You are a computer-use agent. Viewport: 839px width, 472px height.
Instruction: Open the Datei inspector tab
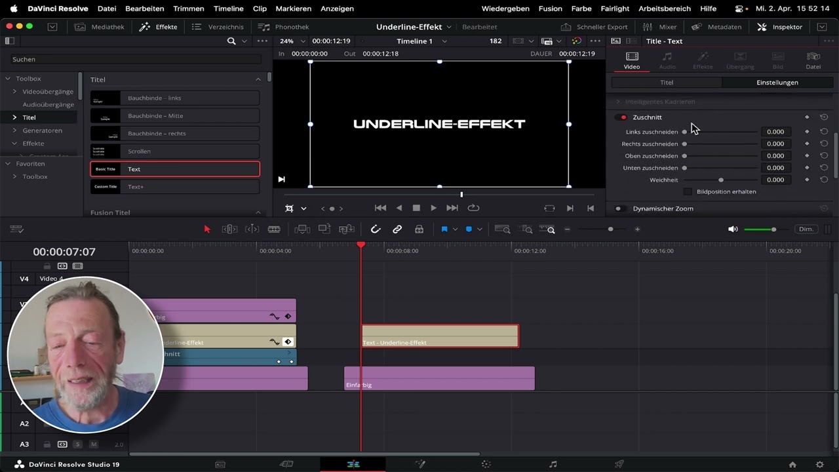tap(813, 60)
